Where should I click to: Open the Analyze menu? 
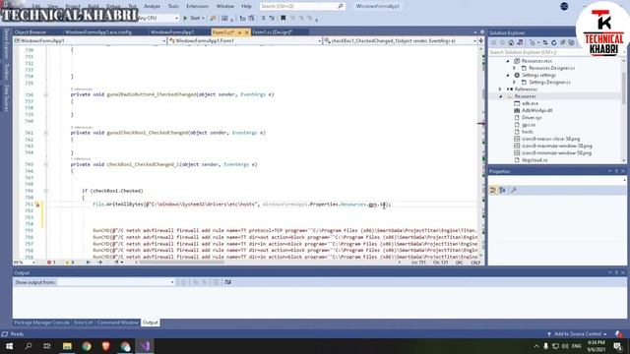[x=152, y=7]
